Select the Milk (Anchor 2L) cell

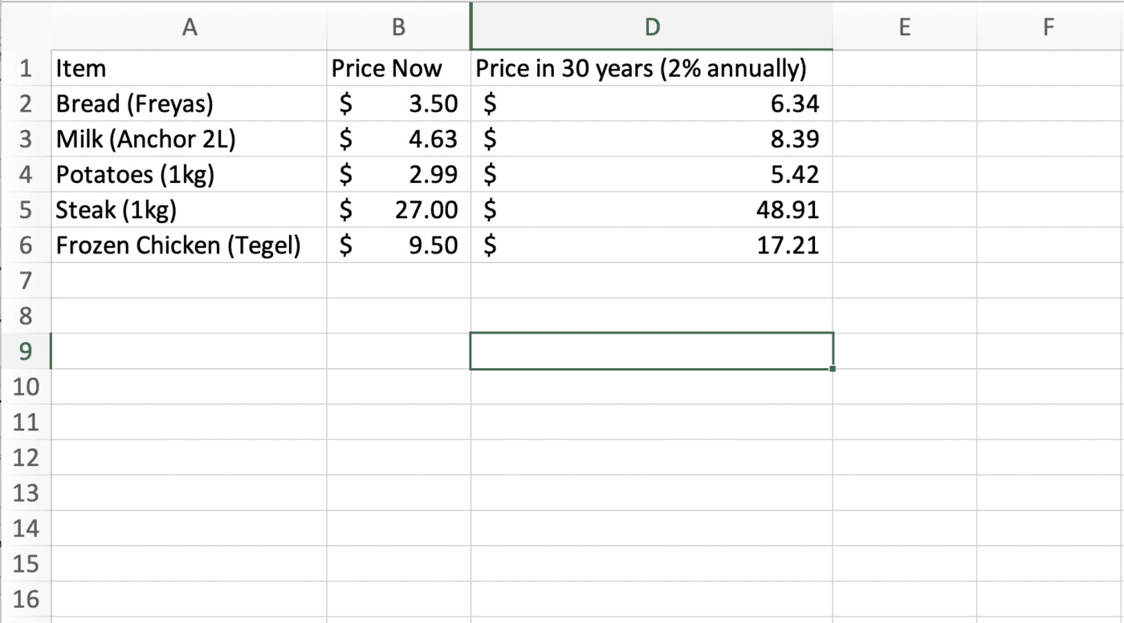(x=189, y=139)
